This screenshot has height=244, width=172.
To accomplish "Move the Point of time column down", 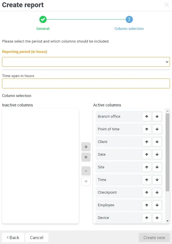I will (157, 129).
